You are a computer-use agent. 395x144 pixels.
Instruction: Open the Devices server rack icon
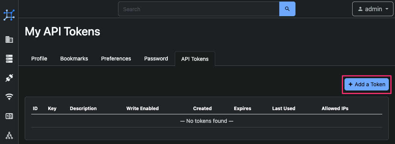point(9,59)
